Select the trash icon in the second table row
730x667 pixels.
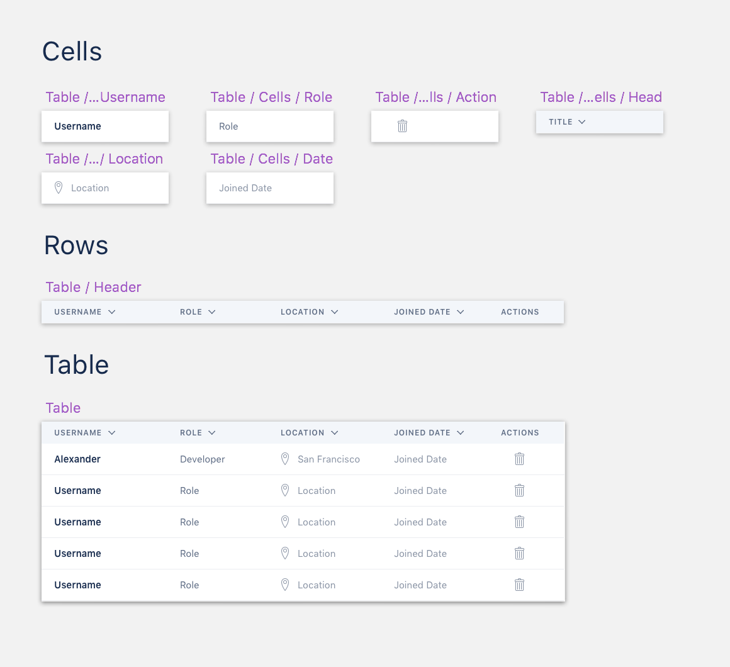pyautogui.click(x=519, y=490)
